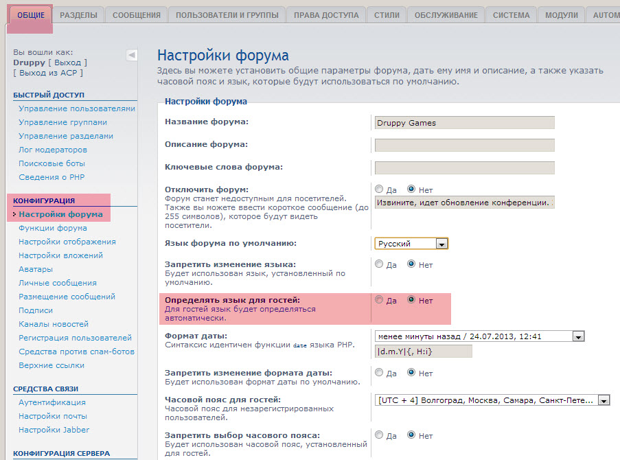The image size is (620, 460).
Task: Select 'Да' for Отключить форум
Action: [379, 189]
